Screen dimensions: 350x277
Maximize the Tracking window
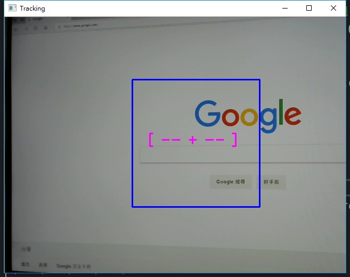[x=309, y=9]
